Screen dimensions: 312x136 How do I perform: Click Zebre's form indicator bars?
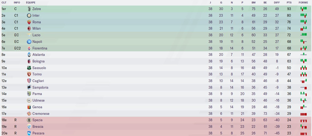pyautogui.click(x=303, y=9)
